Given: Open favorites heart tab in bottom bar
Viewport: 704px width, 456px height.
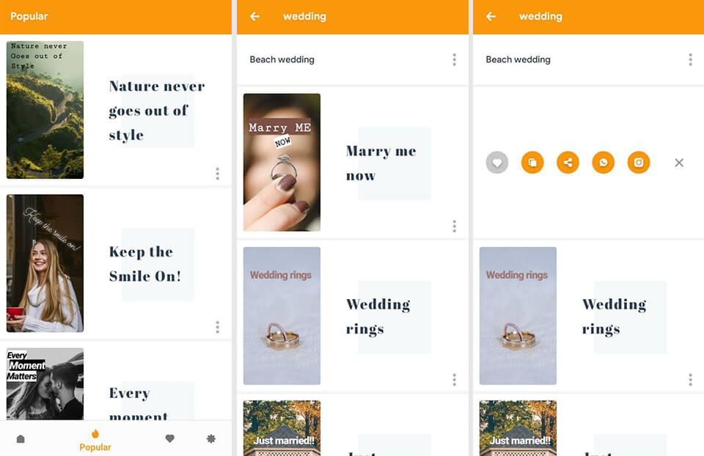Looking at the screenshot, I should (169, 438).
